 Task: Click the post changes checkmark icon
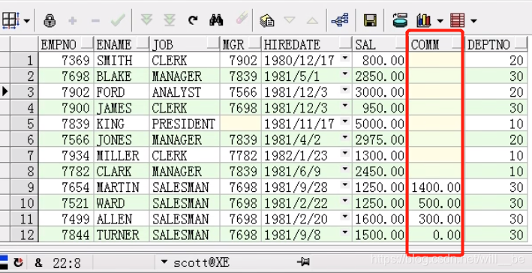[118, 21]
